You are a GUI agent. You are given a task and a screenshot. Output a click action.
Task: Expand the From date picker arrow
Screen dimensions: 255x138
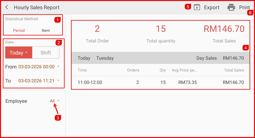point(58,66)
